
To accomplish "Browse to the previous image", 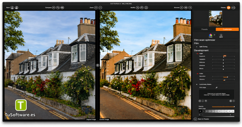I will (181, 8).
